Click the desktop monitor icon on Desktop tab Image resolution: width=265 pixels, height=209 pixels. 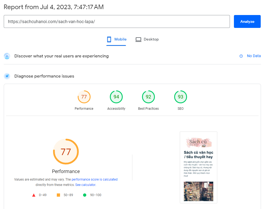[138, 39]
